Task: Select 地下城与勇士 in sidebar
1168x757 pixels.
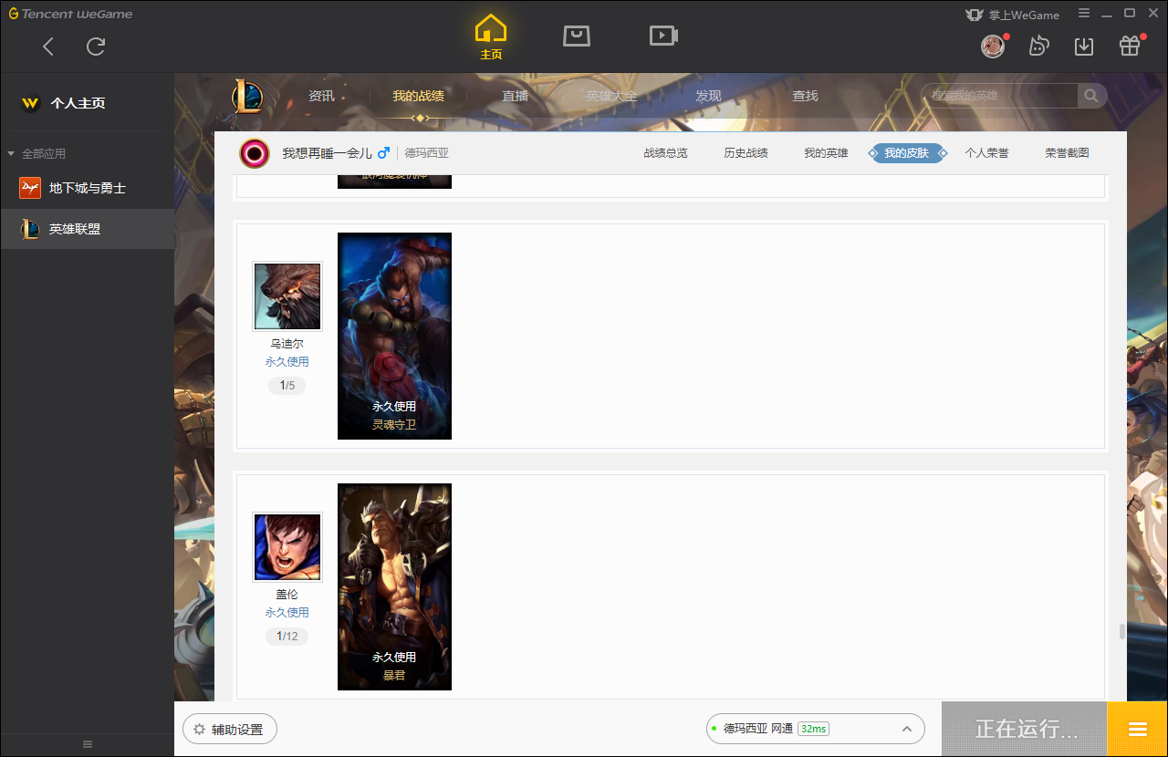Action: click(x=87, y=188)
